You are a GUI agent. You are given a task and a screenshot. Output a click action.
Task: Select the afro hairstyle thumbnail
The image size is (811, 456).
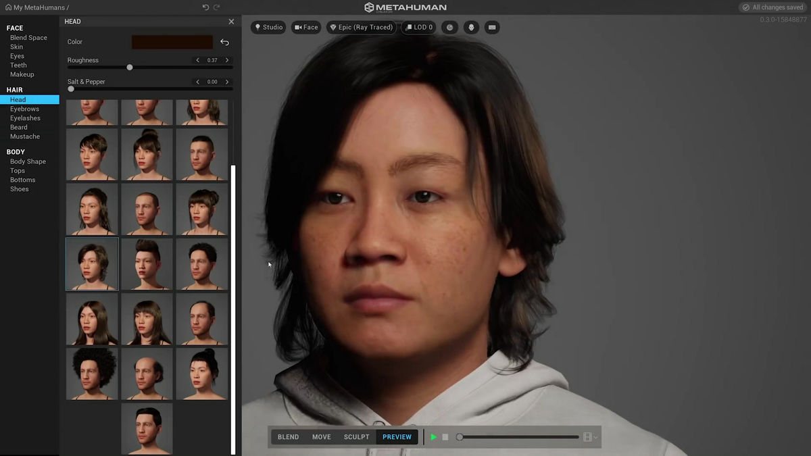click(x=92, y=374)
